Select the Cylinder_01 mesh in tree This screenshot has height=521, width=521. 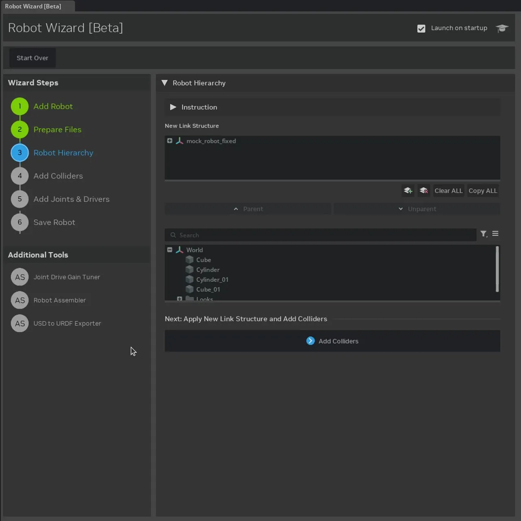click(x=212, y=280)
